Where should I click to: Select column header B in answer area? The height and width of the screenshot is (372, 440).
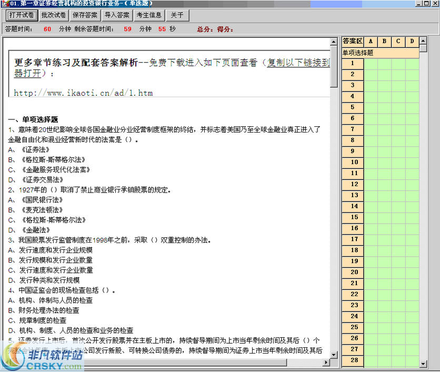(x=384, y=41)
